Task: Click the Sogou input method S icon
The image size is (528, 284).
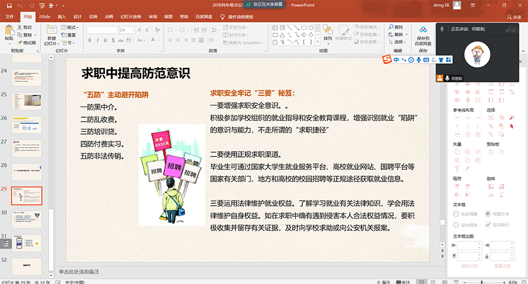Action: [x=387, y=60]
